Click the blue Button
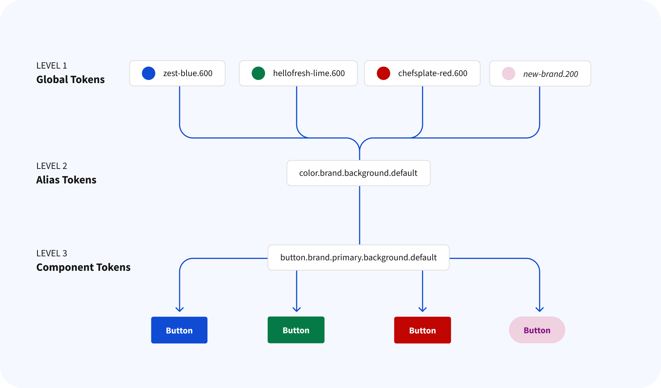The width and height of the screenshot is (661, 388). (179, 330)
